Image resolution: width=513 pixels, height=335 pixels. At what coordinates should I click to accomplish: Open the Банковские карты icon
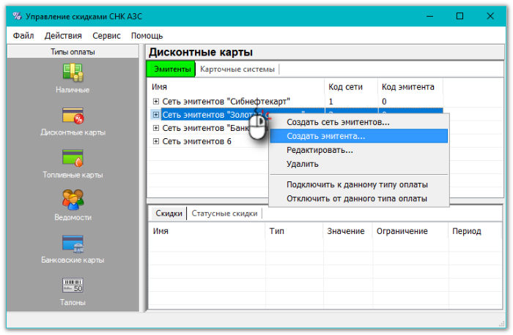(x=73, y=243)
